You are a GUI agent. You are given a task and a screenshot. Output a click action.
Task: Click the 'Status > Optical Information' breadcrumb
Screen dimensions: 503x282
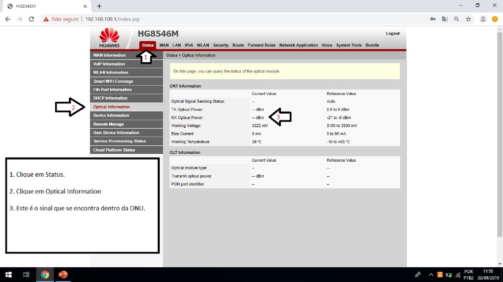191,55
